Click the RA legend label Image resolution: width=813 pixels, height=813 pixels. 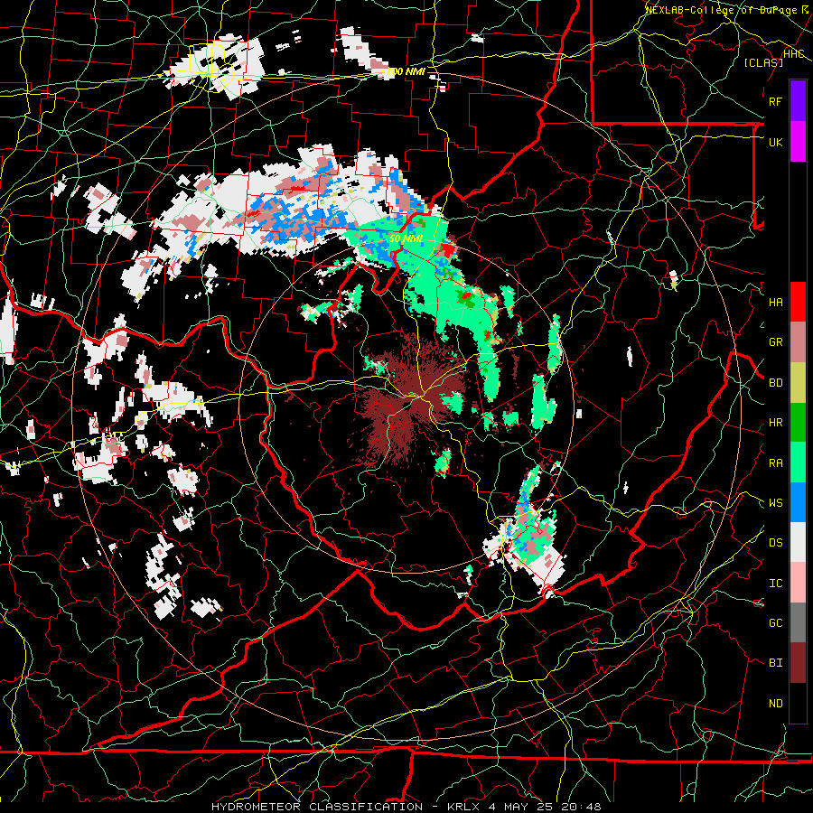tap(776, 463)
